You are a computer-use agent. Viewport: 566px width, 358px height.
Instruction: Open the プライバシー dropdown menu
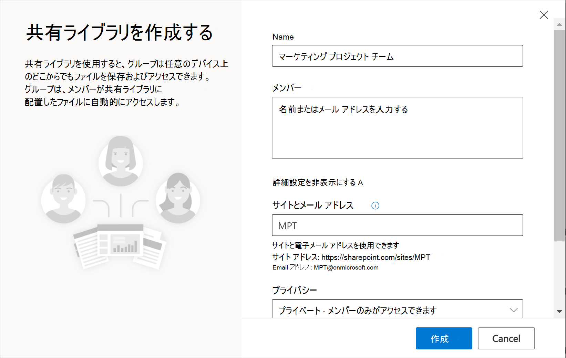pos(397,309)
